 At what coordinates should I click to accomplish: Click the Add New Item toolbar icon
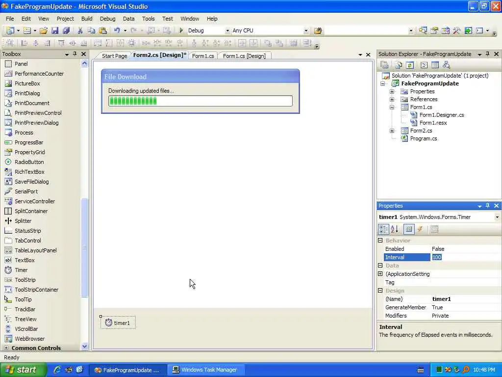(27, 30)
